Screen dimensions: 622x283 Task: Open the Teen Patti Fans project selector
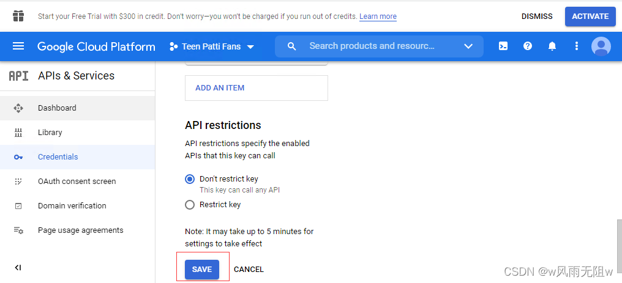click(x=211, y=46)
